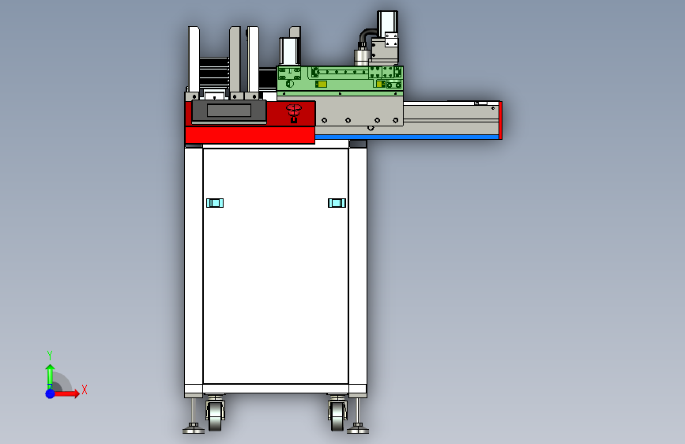Select the blue strip under the linear rail

pos(407,137)
